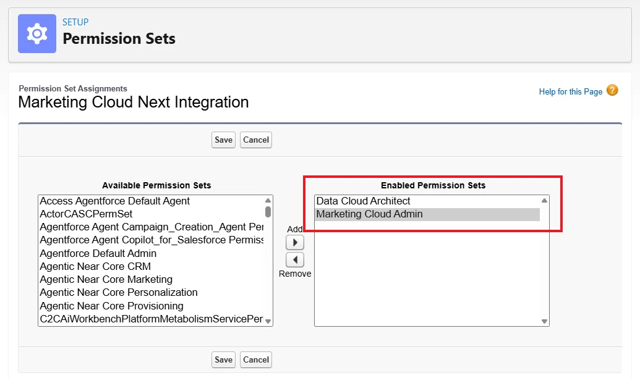Select Agentforce Agent Copilot_for_Salesforce permission set

151,240
